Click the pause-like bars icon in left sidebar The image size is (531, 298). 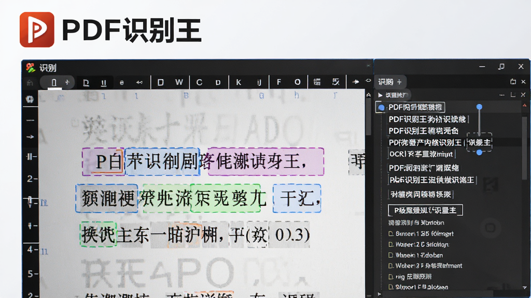click(x=30, y=156)
